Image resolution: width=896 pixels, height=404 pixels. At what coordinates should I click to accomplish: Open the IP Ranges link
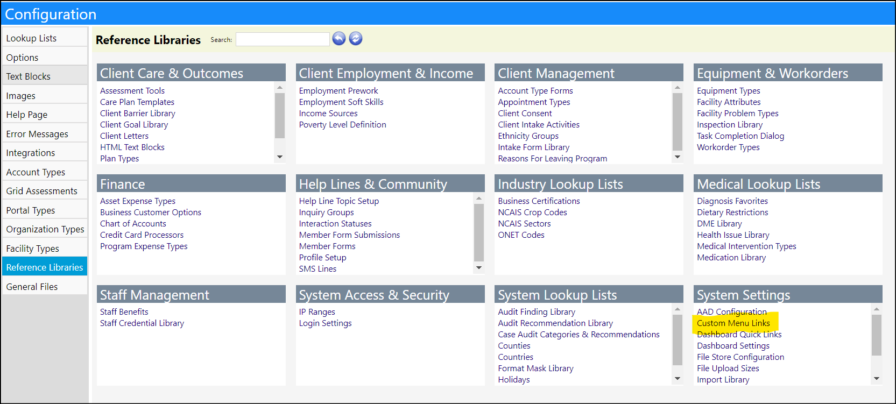[317, 312]
